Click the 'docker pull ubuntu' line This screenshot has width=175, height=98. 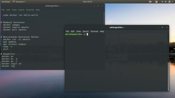14,30
